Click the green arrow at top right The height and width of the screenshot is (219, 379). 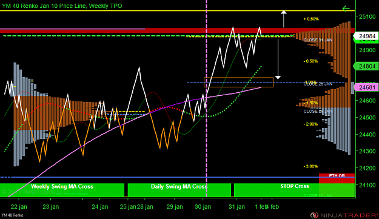346,9
